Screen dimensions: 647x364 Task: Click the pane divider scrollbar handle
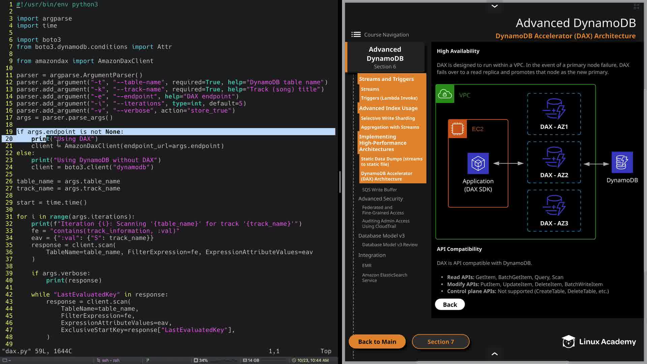[x=340, y=182]
